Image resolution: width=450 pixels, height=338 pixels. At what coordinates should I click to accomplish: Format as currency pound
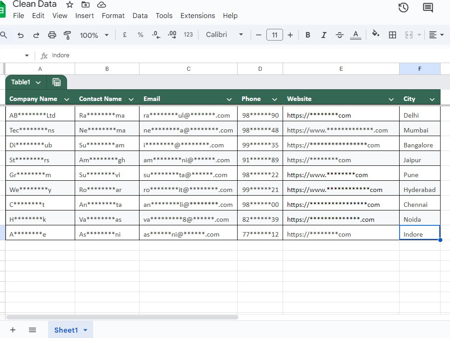pyautogui.click(x=125, y=35)
